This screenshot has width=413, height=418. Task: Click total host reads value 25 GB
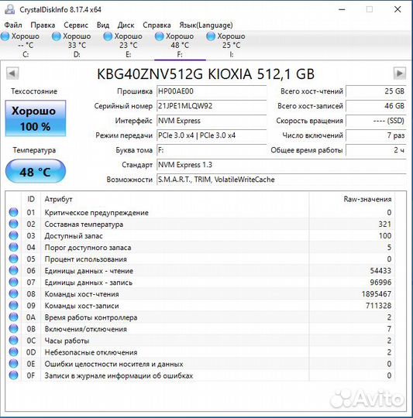[x=376, y=91]
